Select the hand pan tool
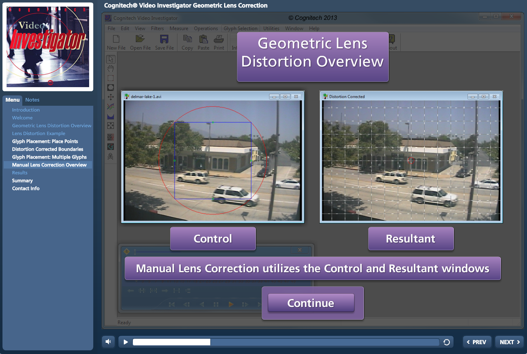The width and height of the screenshot is (527, 354). pos(111,69)
